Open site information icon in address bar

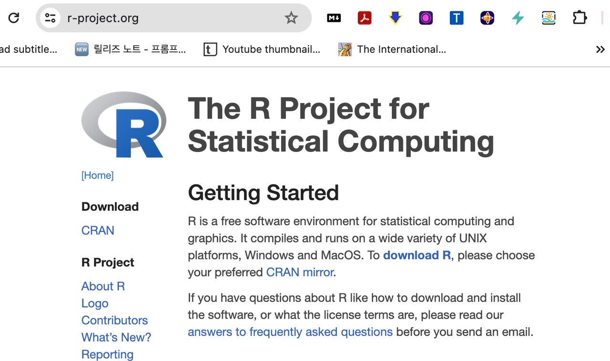click(x=50, y=18)
